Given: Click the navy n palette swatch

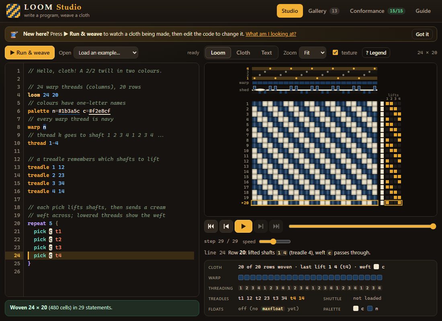Looking at the screenshot, I should [370, 308].
